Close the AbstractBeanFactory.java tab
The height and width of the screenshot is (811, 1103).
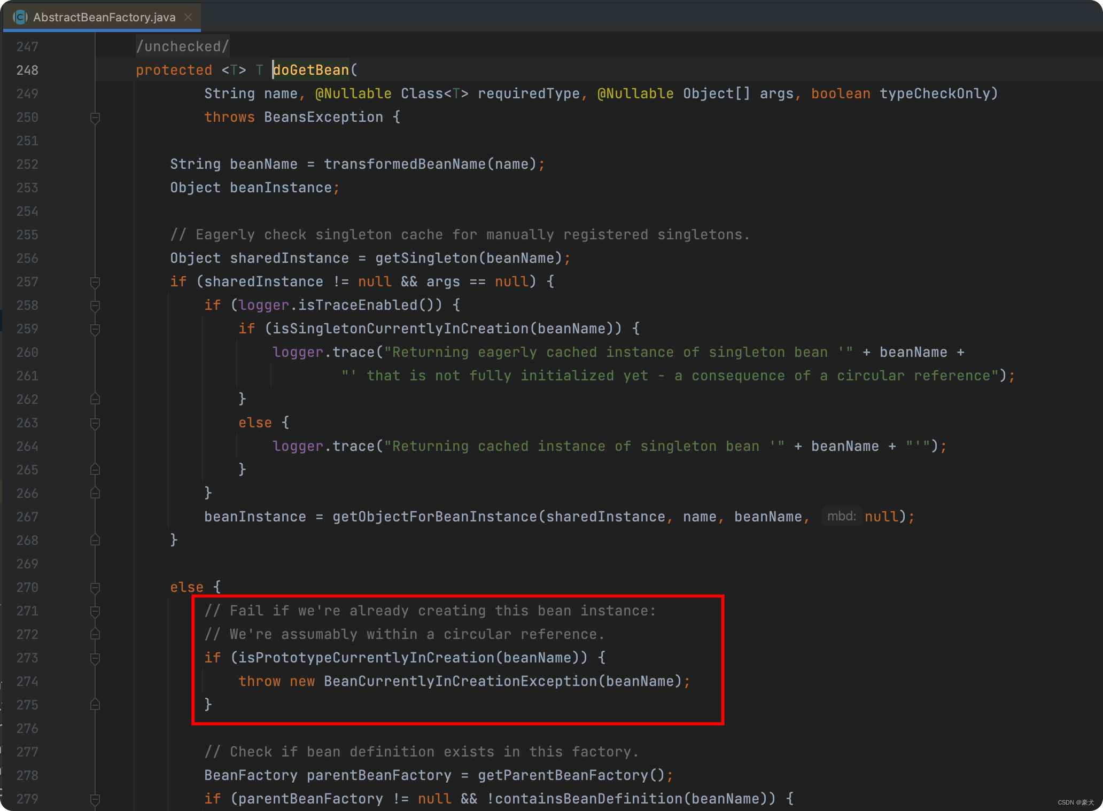click(x=188, y=17)
